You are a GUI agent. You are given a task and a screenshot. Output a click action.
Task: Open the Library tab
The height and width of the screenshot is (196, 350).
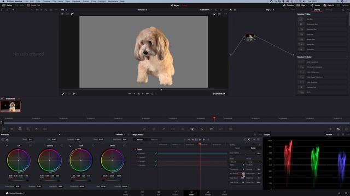(317, 10)
